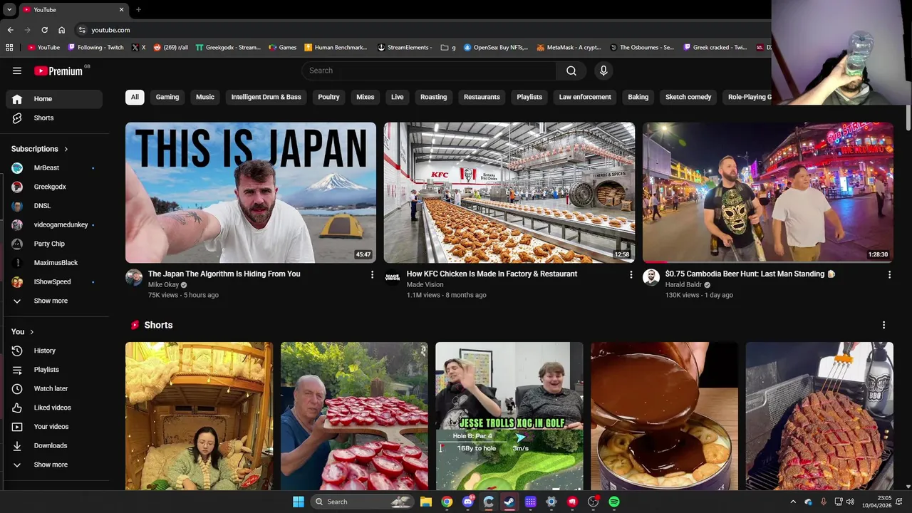Open Downloads in the sidebar
This screenshot has height=513, width=912.
pos(54,445)
